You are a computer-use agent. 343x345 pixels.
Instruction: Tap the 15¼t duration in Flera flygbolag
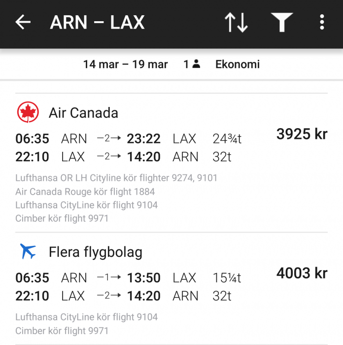227,278
